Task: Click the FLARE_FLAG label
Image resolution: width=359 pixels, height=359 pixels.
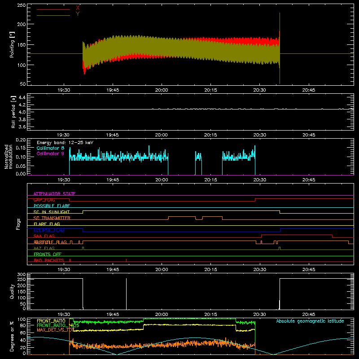Action: (x=47, y=224)
